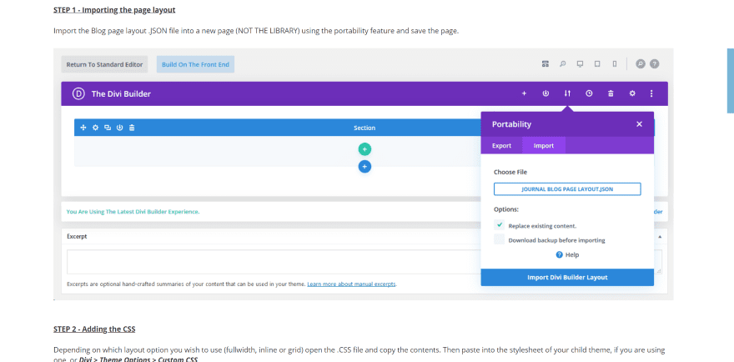The image size is (734, 362).
Task: Click the clear layout trash icon in purple bar
Action: coord(611,93)
